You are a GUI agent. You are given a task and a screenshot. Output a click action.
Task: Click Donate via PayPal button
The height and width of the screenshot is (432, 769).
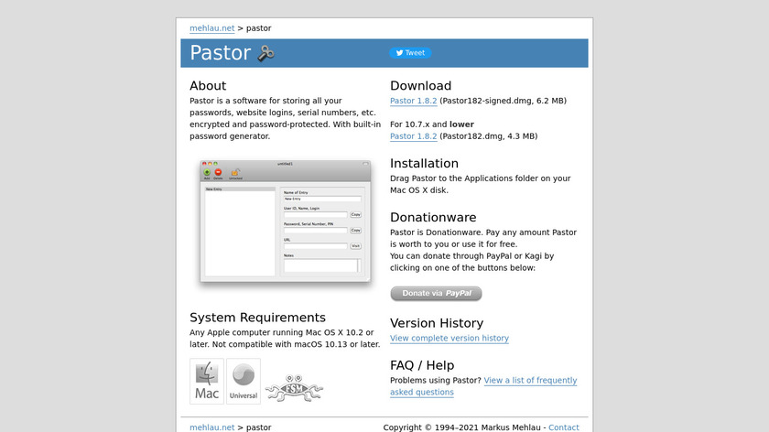(x=436, y=293)
